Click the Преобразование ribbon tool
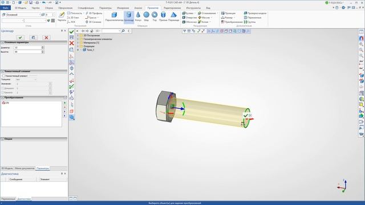 (x=232, y=22)
